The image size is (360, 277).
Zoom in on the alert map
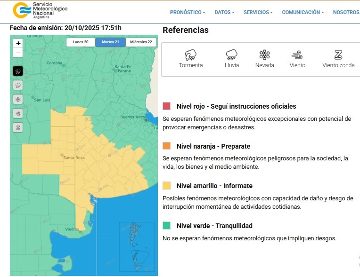pyautogui.click(x=18, y=43)
